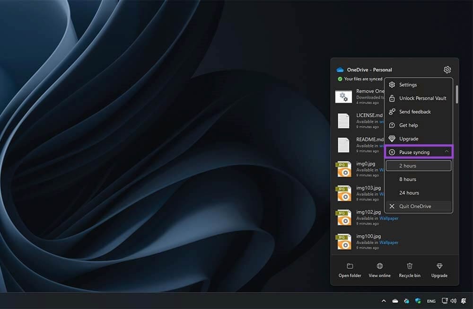Choose Unlock Personal Vault
The width and height of the screenshot is (473, 309).
click(x=419, y=98)
